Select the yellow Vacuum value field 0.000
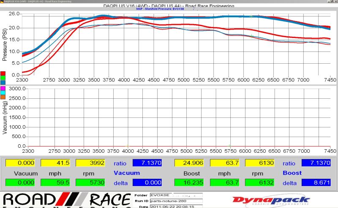Image resolution: width=338 pixels, height=208 pixels. click(20, 163)
